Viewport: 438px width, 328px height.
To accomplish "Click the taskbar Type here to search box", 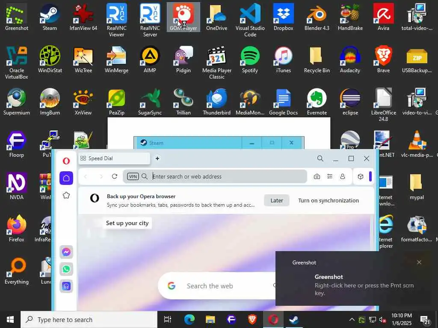I will pyautogui.click(x=89, y=319).
